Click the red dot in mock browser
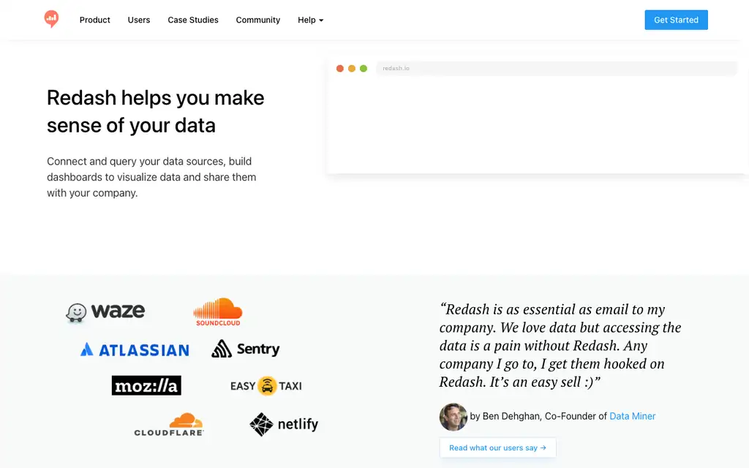 pos(340,68)
